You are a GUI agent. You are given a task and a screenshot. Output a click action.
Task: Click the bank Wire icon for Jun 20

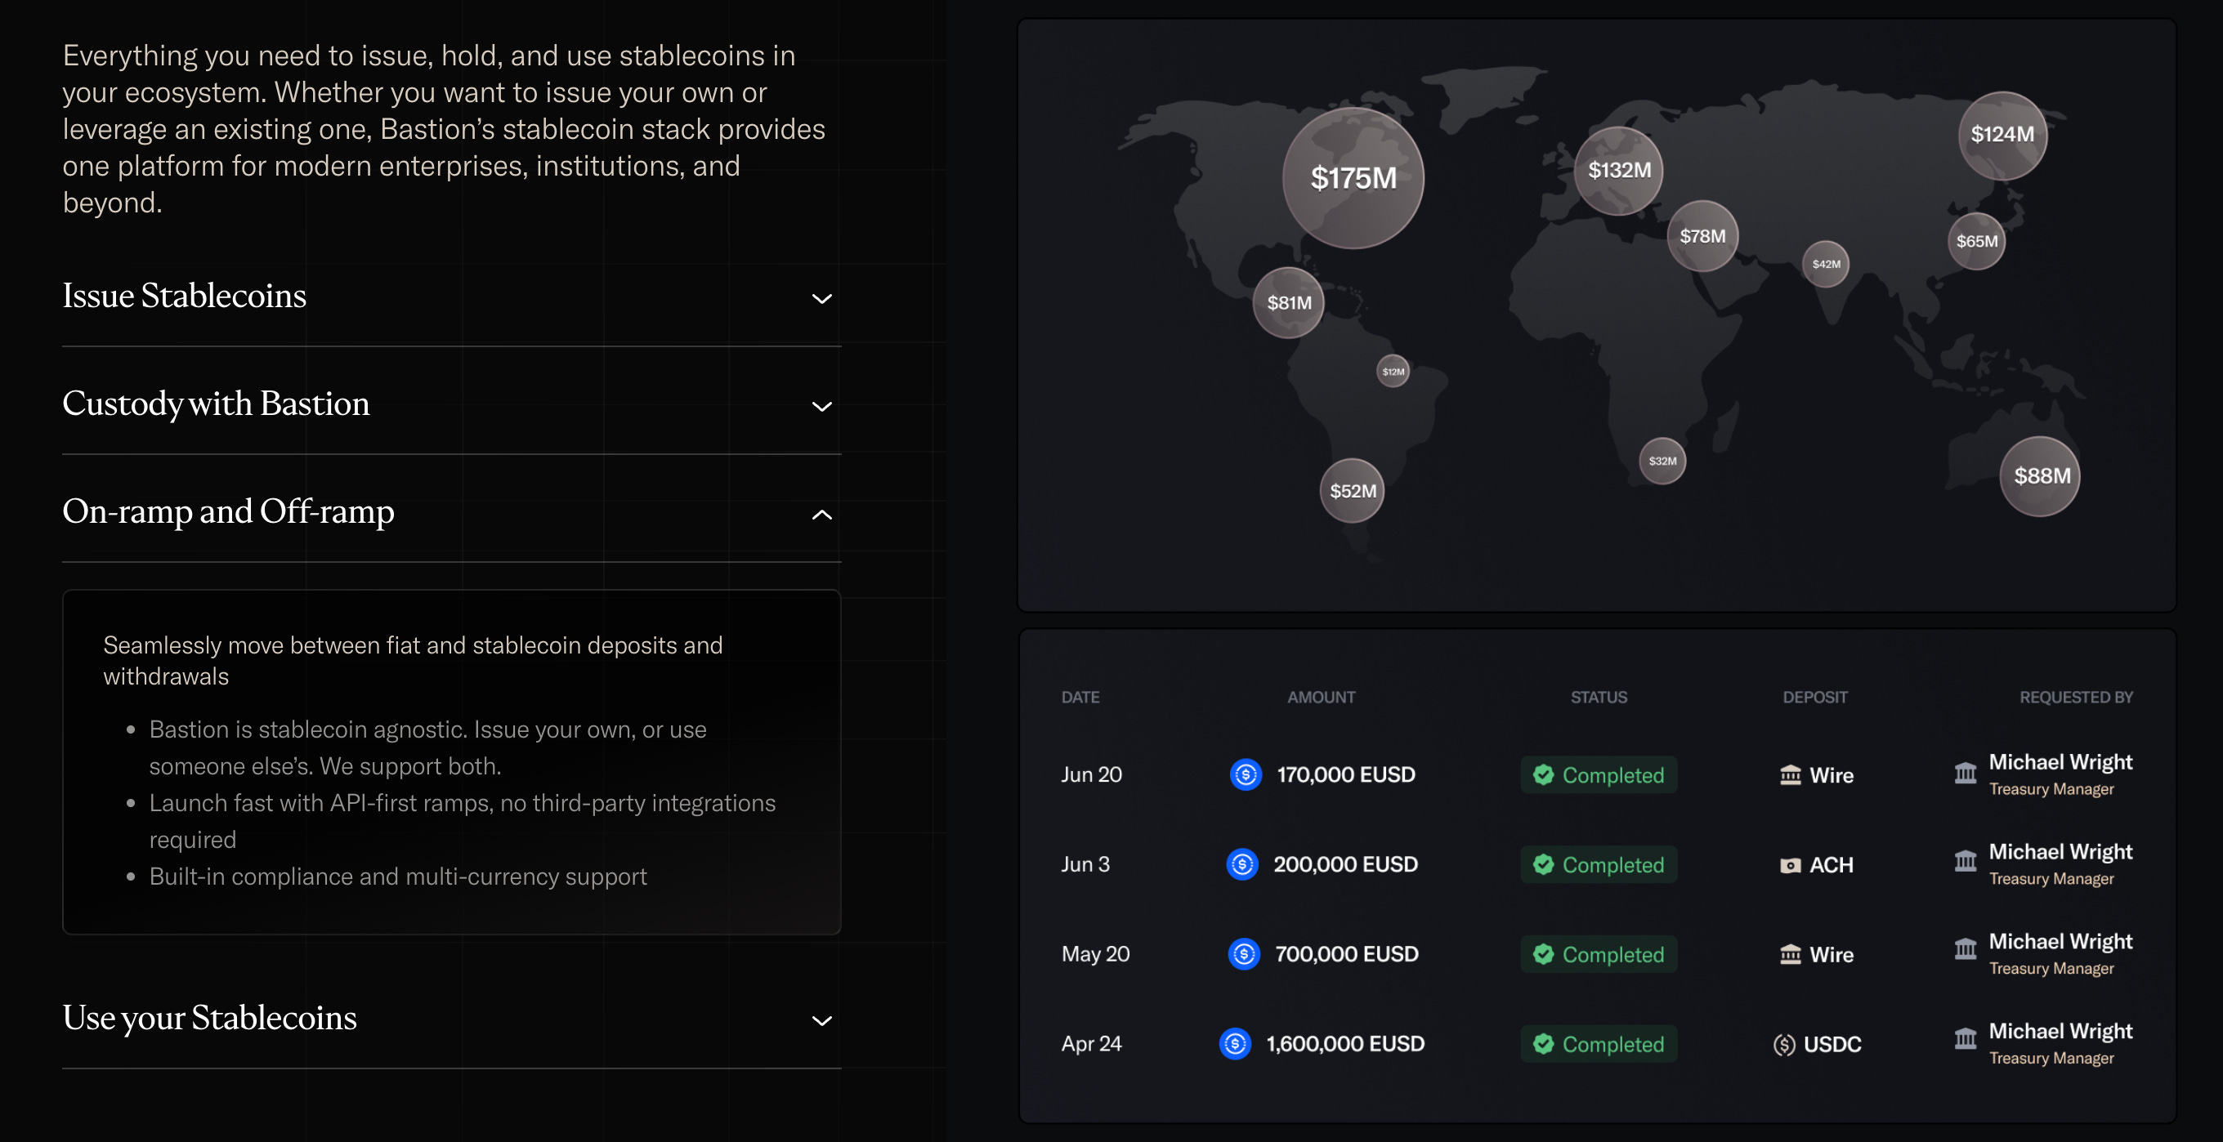[x=1790, y=775]
